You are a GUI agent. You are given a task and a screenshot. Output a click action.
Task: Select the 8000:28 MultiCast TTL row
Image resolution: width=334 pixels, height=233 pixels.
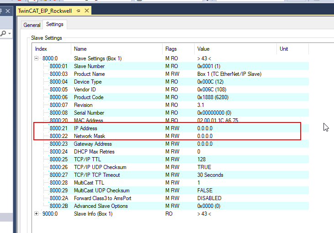[170, 183]
